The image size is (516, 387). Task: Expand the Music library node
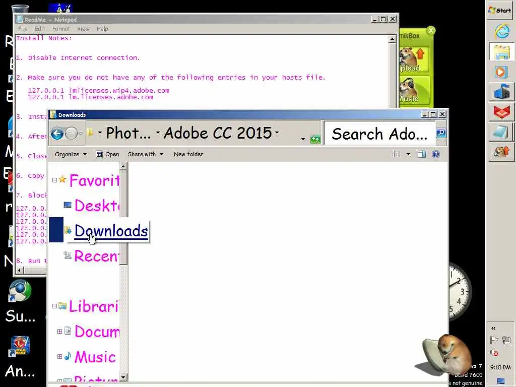(x=59, y=356)
